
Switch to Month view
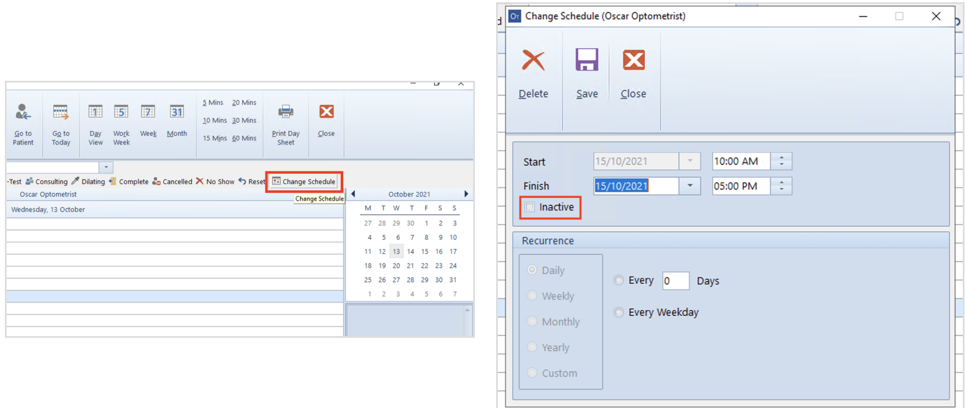pyautogui.click(x=177, y=120)
